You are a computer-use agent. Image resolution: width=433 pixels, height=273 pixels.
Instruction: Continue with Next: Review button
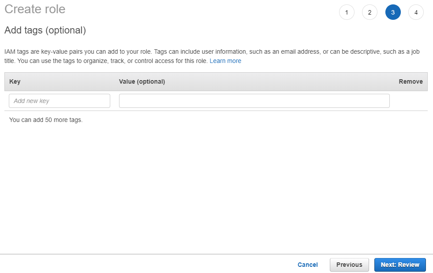(400, 265)
